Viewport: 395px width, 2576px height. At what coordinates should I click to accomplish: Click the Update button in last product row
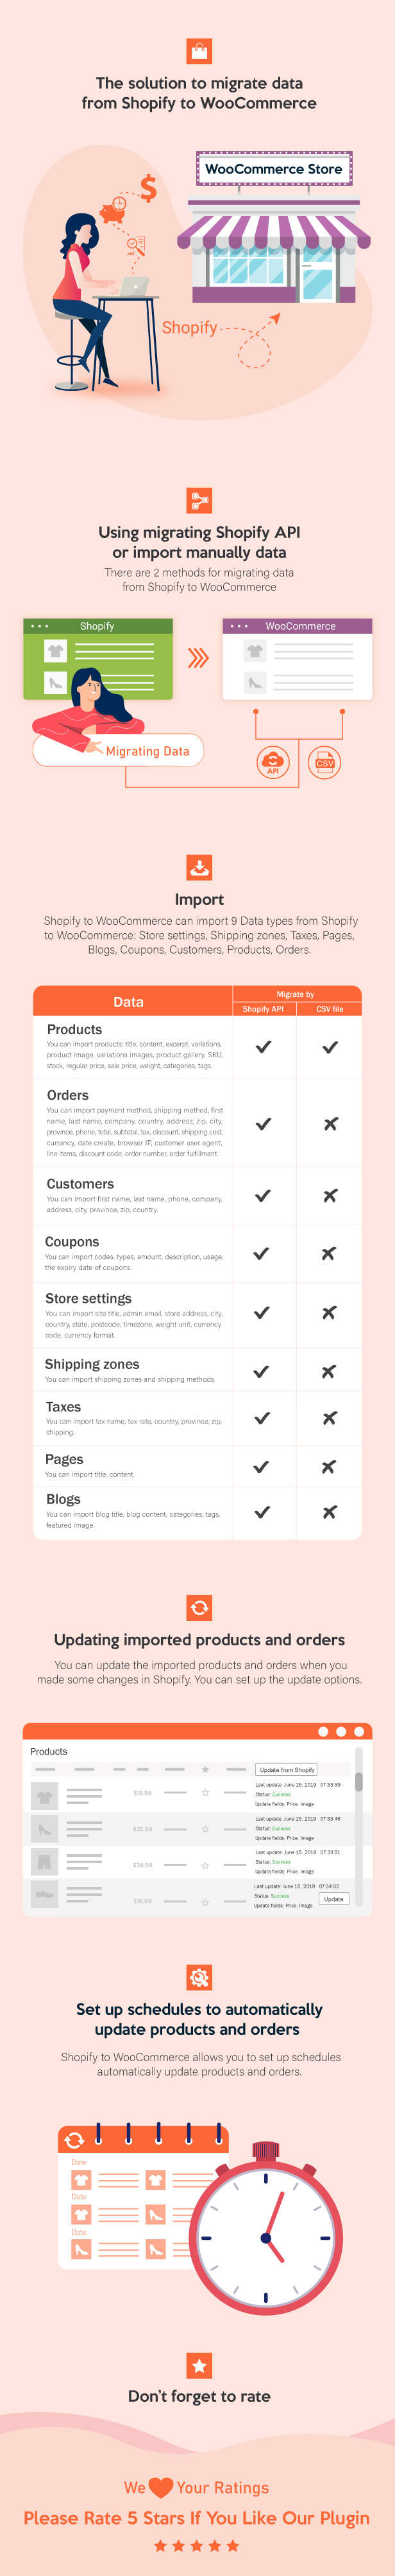coord(334,1898)
